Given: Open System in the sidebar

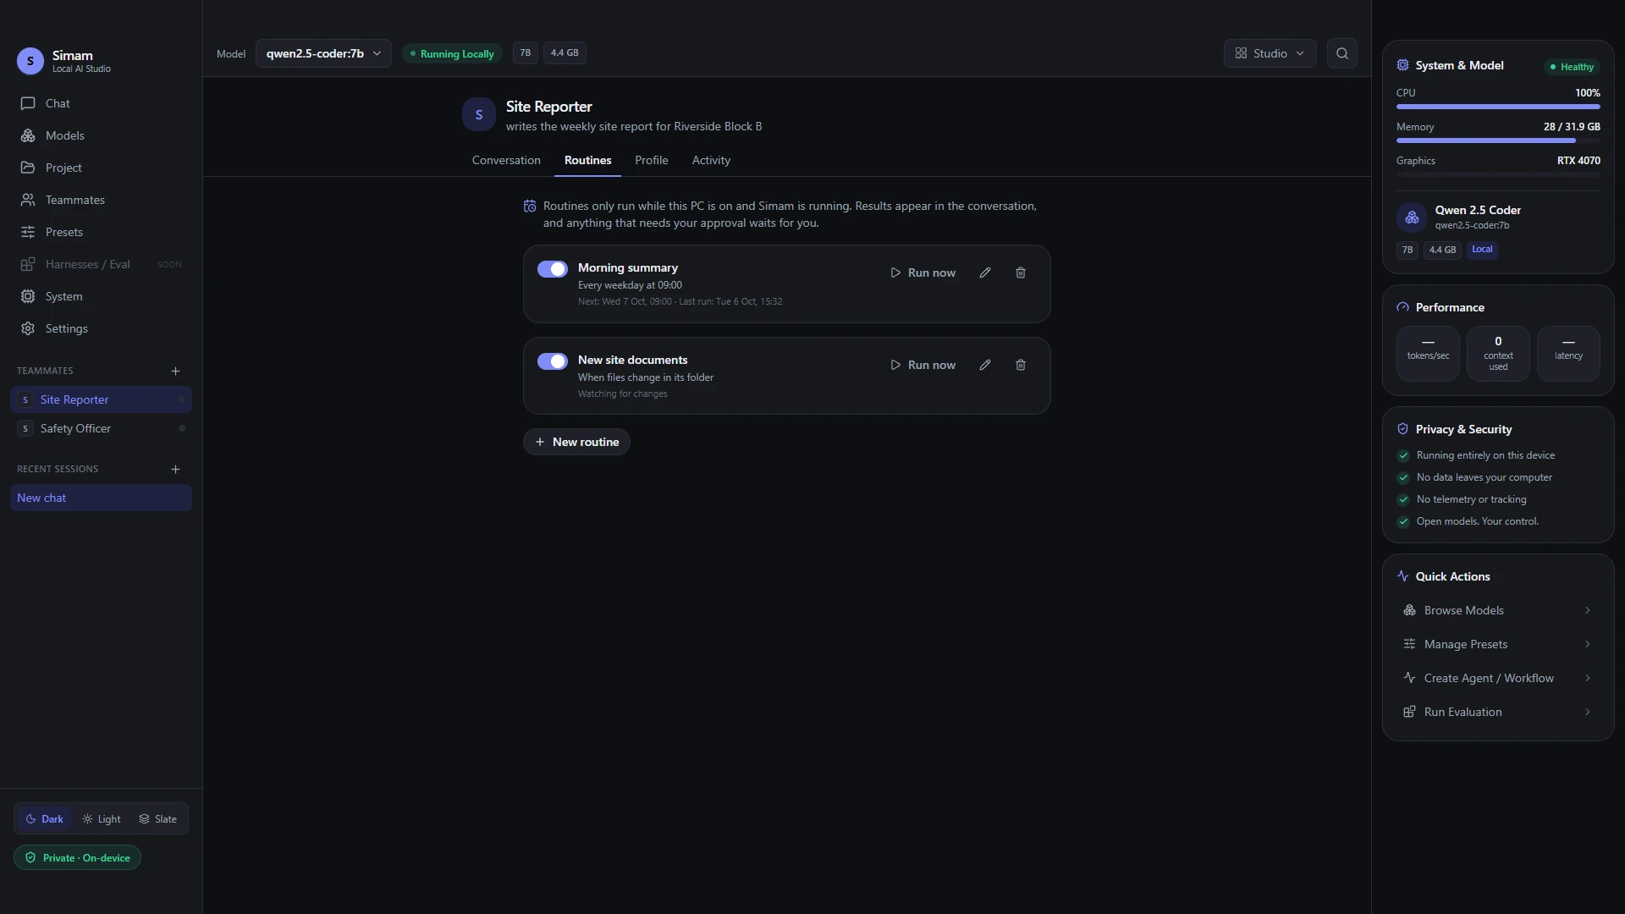Looking at the screenshot, I should [101, 296].
